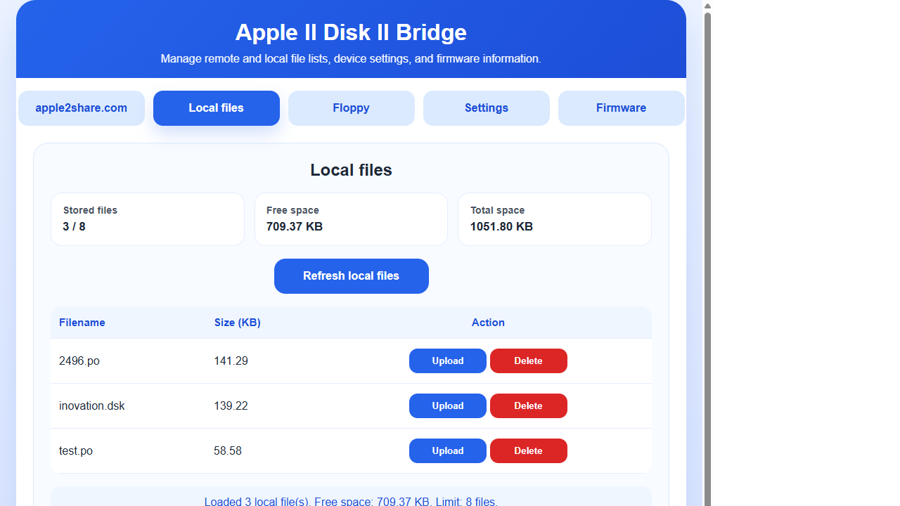The height and width of the screenshot is (506, 900).
Task: Click the Local files section heading
Action: (351, 170)
